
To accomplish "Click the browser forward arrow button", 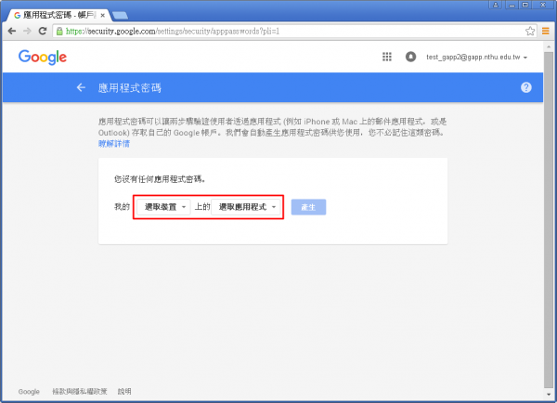I will pyautogui.click(x=27, y=31).
